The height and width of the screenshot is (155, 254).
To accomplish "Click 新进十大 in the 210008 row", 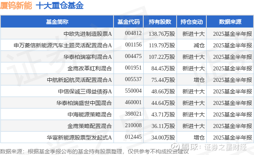I will tap(194, 126).
